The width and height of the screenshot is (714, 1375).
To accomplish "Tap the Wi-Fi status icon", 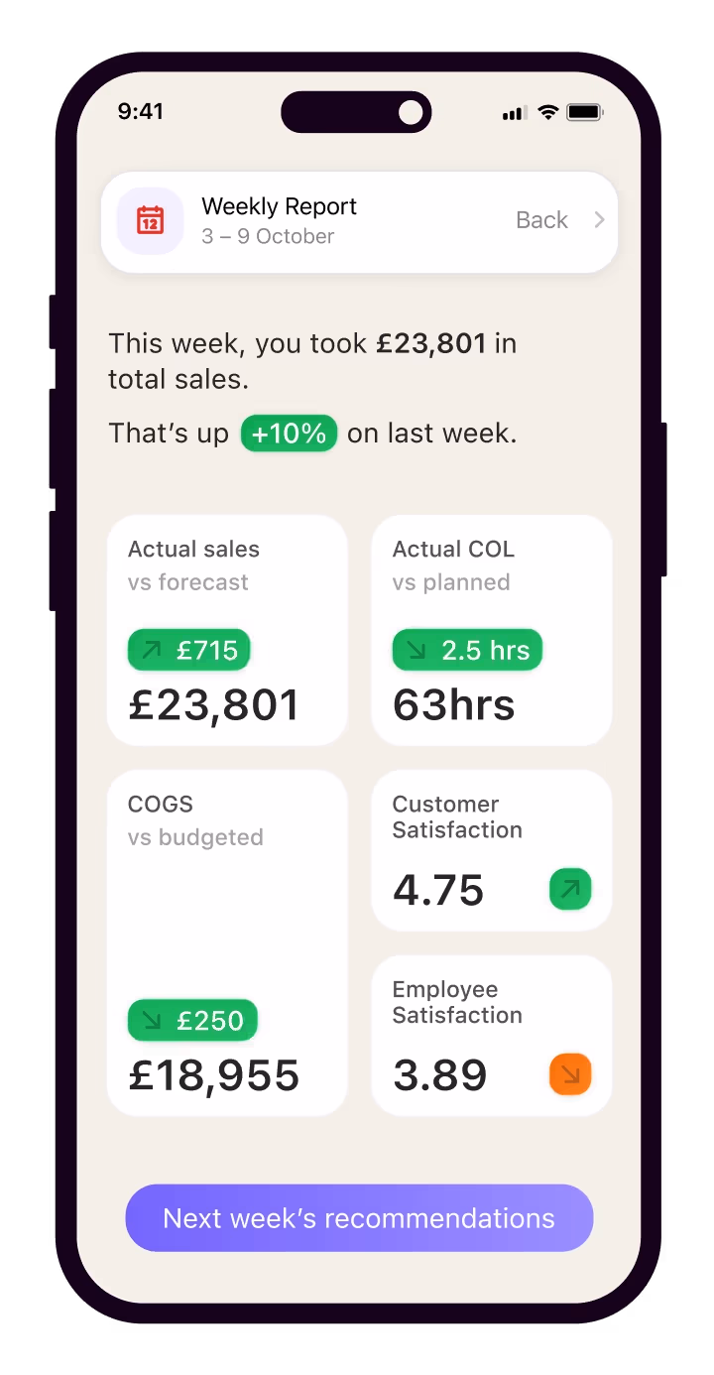I will point(548,112).
